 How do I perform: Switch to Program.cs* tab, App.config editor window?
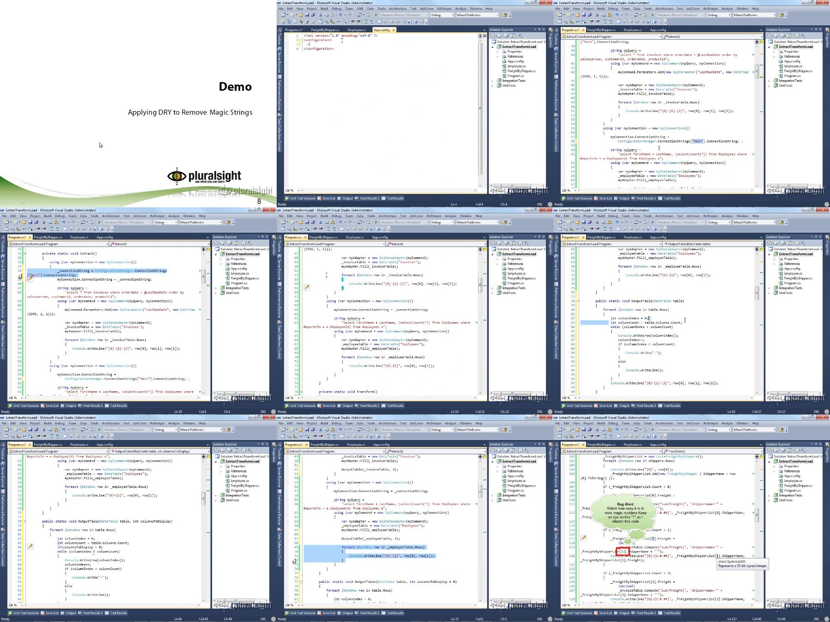coord(293,30)
